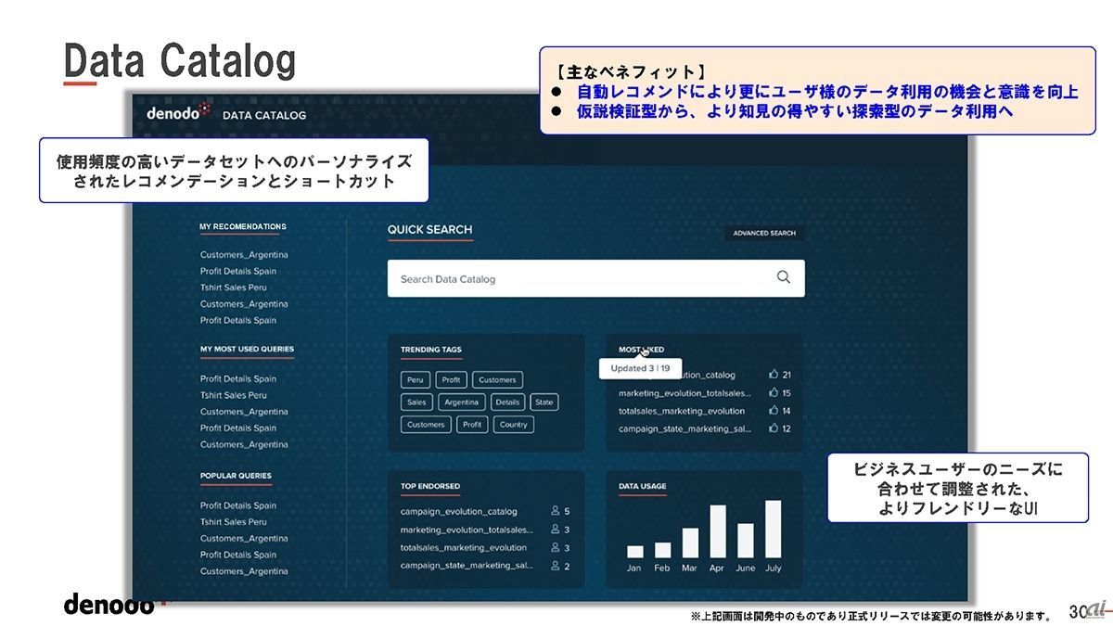Open Tshirt Sales Peru under My Most Used Queries
1113x626 pixels.
coord(234,395)
